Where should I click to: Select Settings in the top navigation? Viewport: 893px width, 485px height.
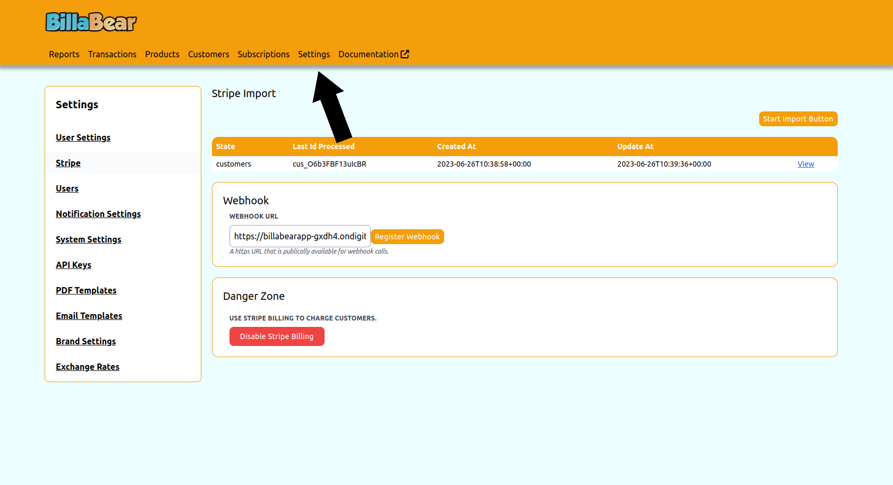[x=314, y=54]
